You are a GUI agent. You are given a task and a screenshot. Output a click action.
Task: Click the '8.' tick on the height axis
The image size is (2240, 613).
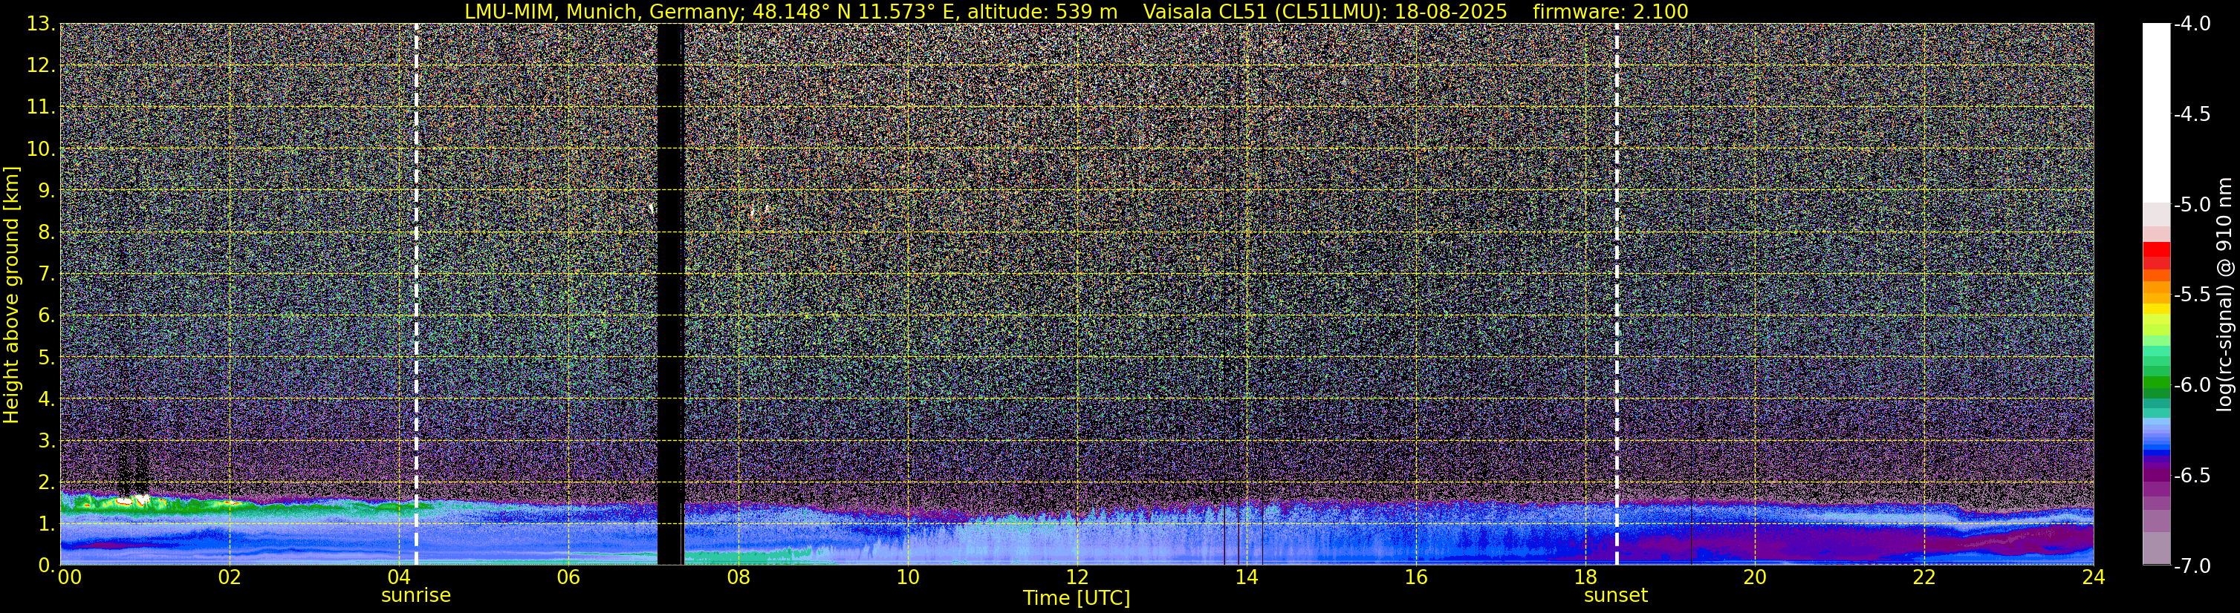[47, 233]
